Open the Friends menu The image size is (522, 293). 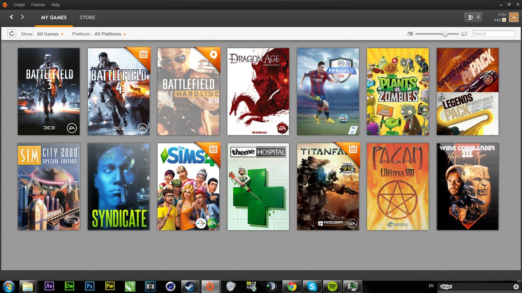click(38, 5)
